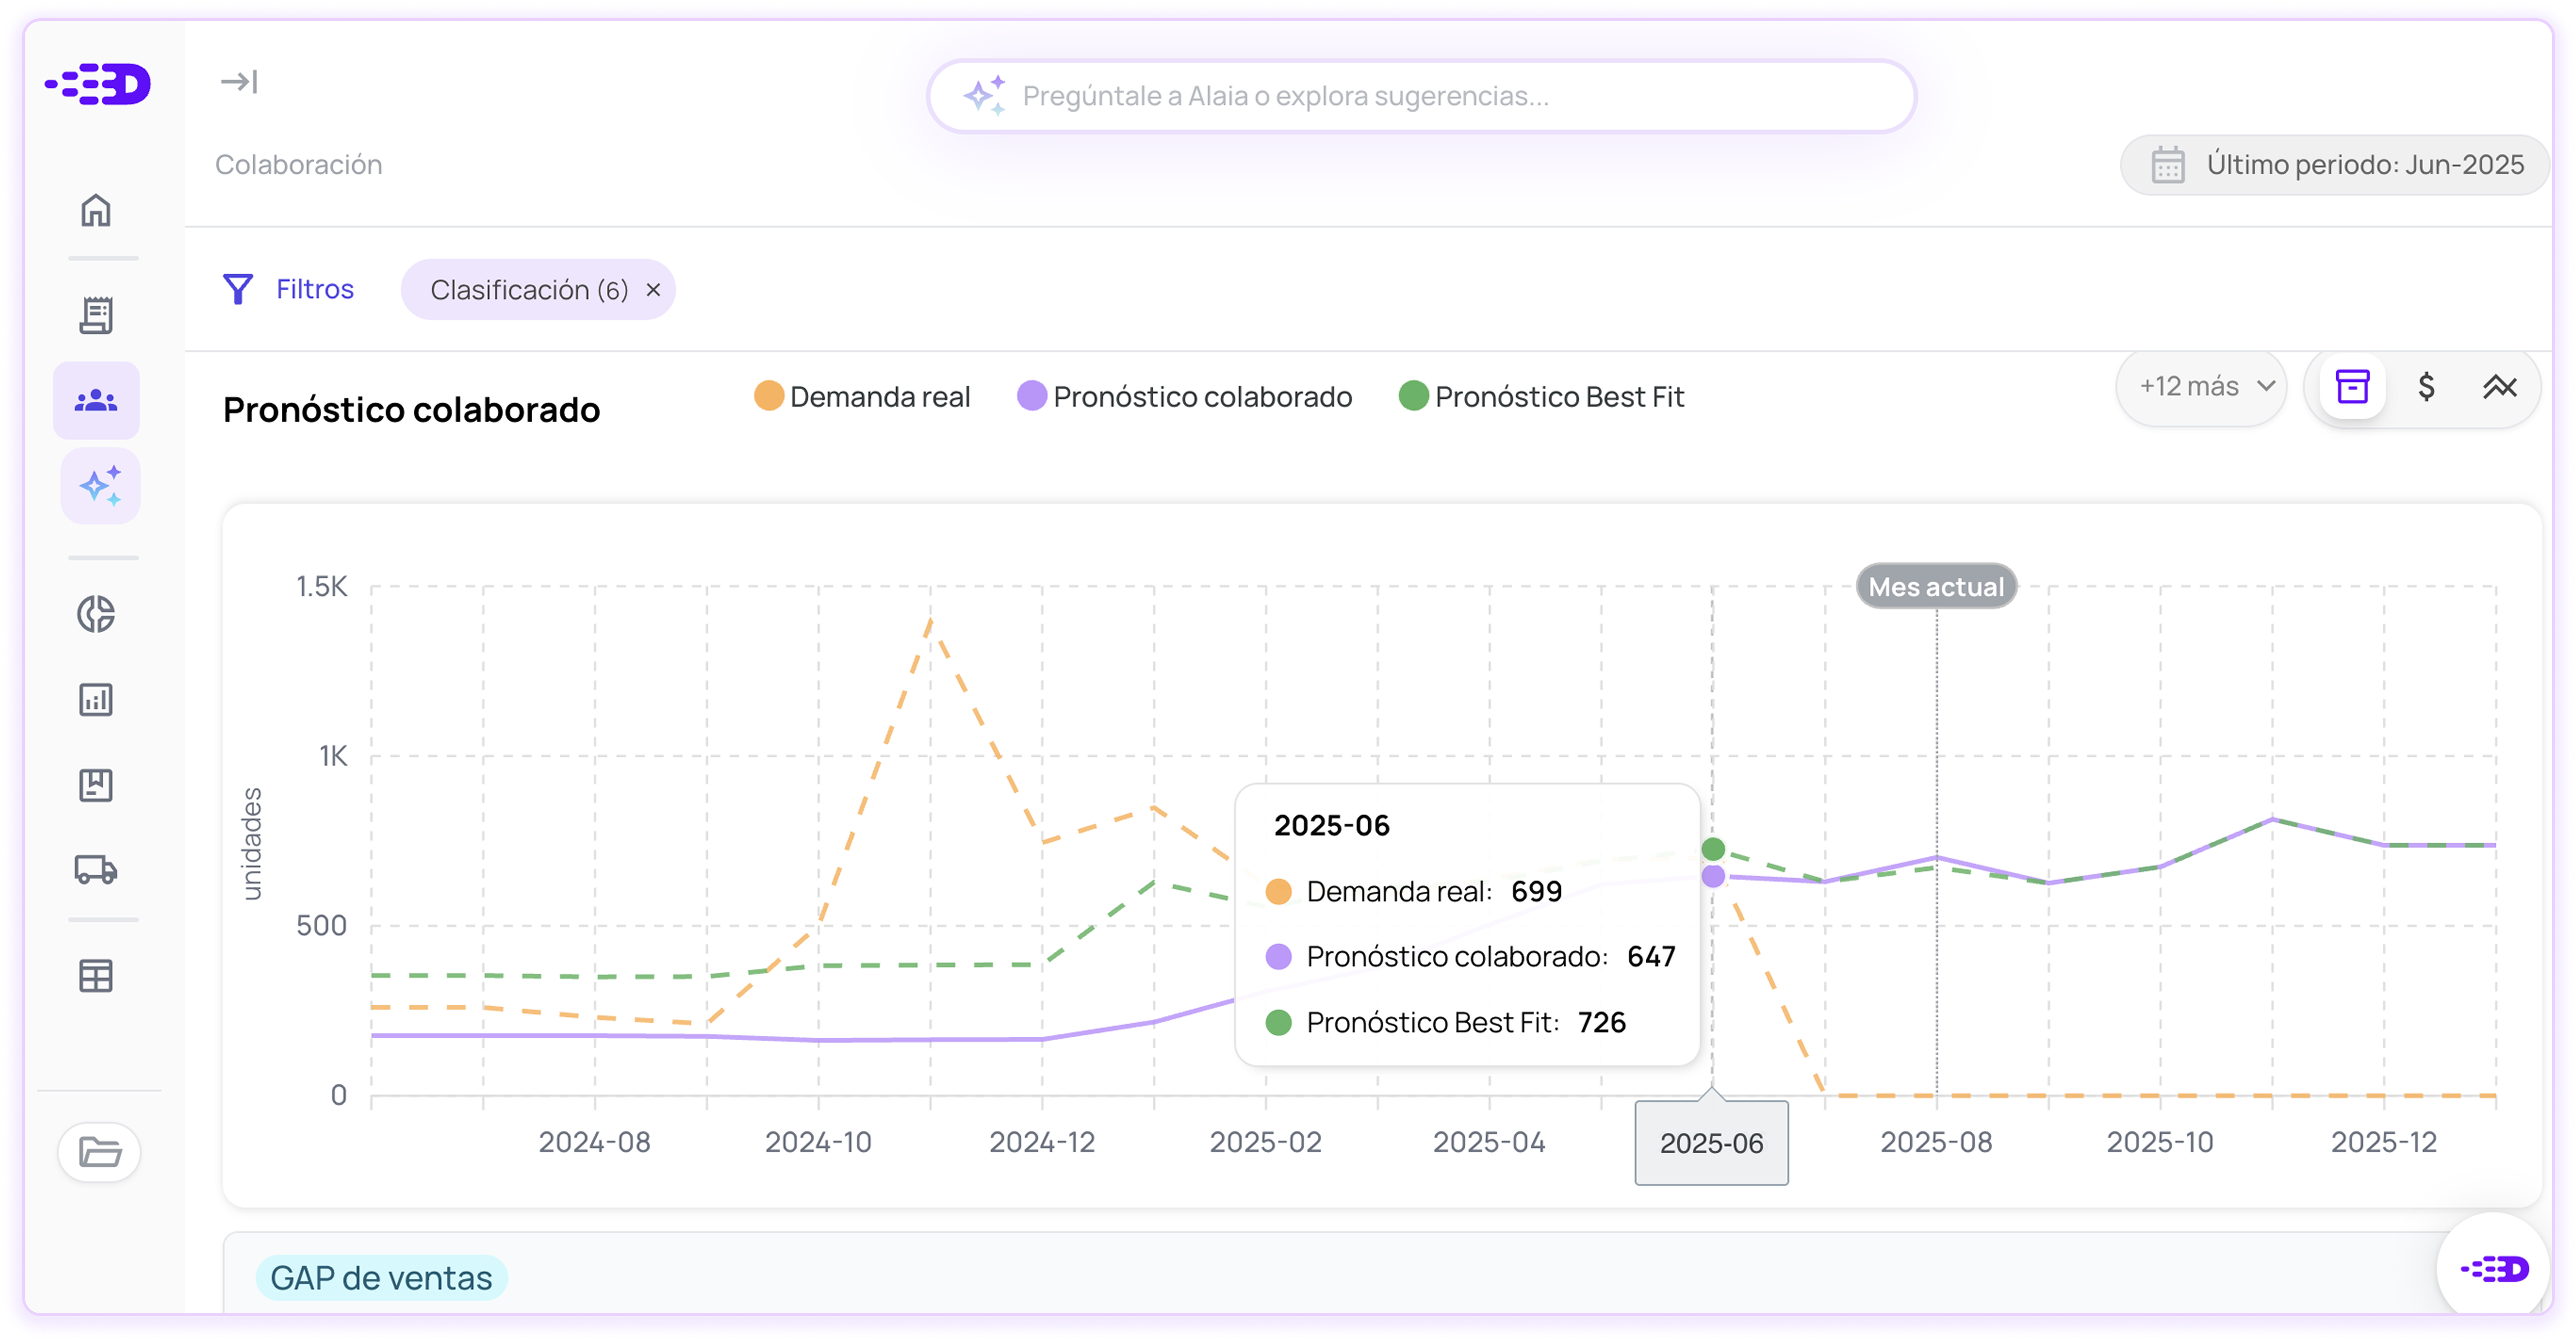This screenshot has width=2576, height=1341.
Task: Open the bar chart report icon
Action: click(x=96, y=700)
